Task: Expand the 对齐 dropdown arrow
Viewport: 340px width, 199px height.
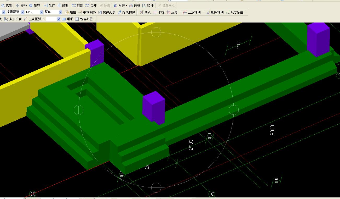Action: click(x=126, y=5)
